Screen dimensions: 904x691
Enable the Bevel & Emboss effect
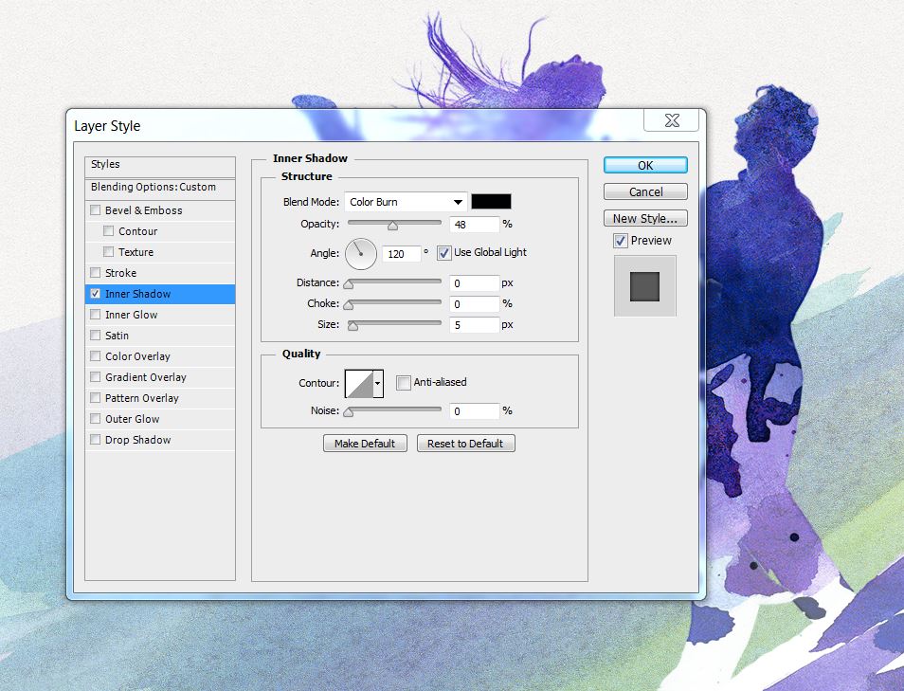pos(95,209)
